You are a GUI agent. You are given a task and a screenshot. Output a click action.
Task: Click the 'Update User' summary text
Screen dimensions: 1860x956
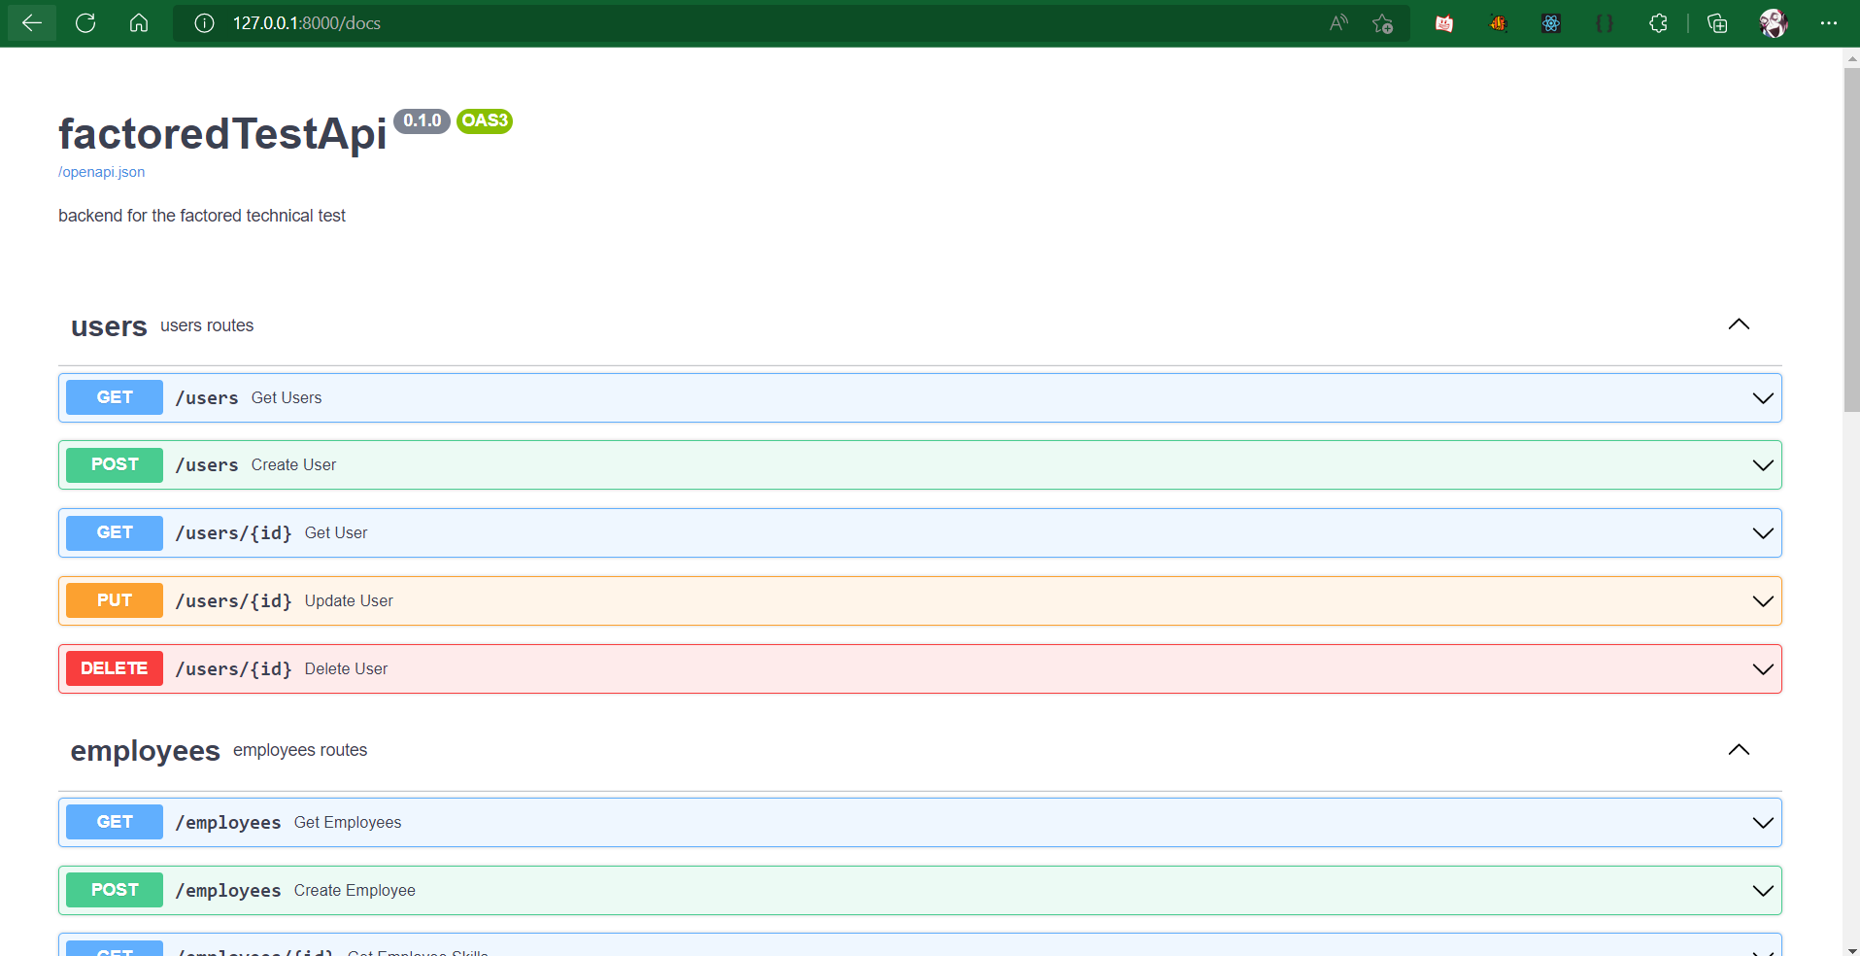click(x=349, y=600)
